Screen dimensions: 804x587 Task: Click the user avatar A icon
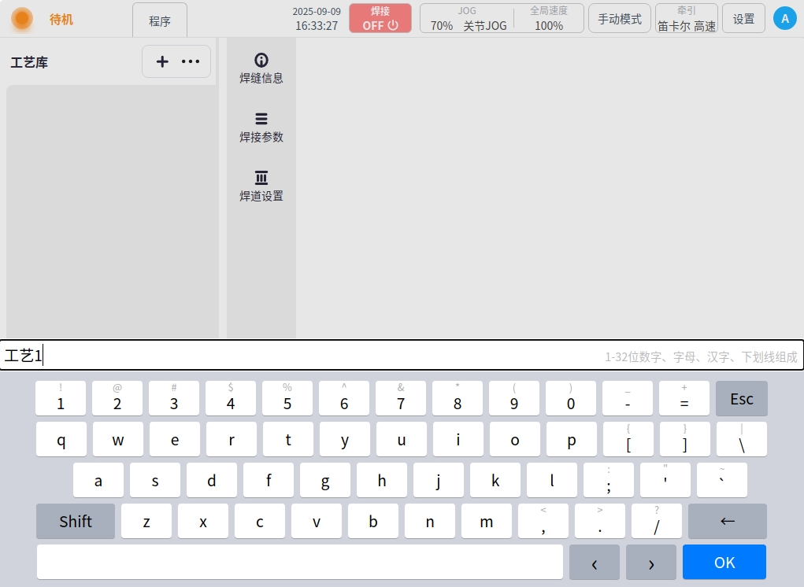point(784,18)
